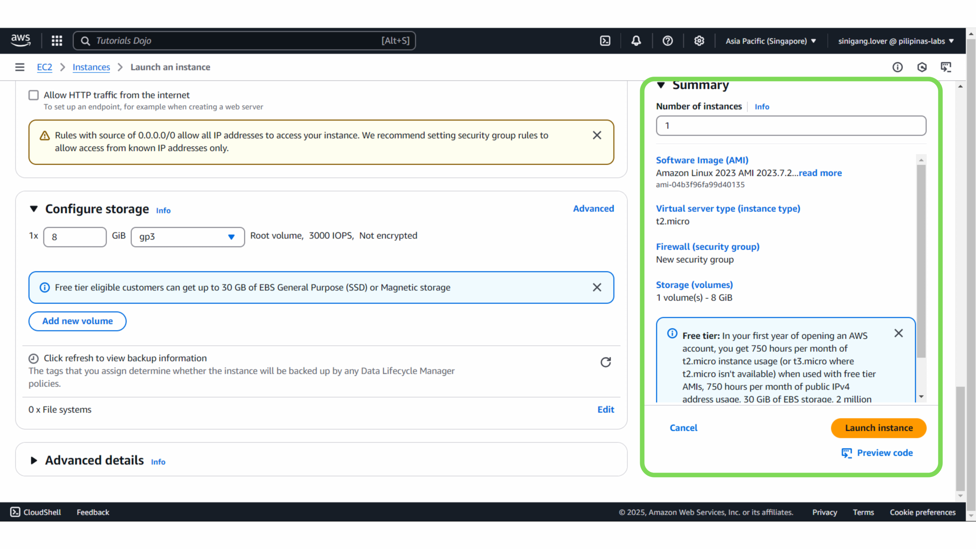Go to Instances breadcrumb link
Viewport: 976px width, 549px height.
click(91, 67)
